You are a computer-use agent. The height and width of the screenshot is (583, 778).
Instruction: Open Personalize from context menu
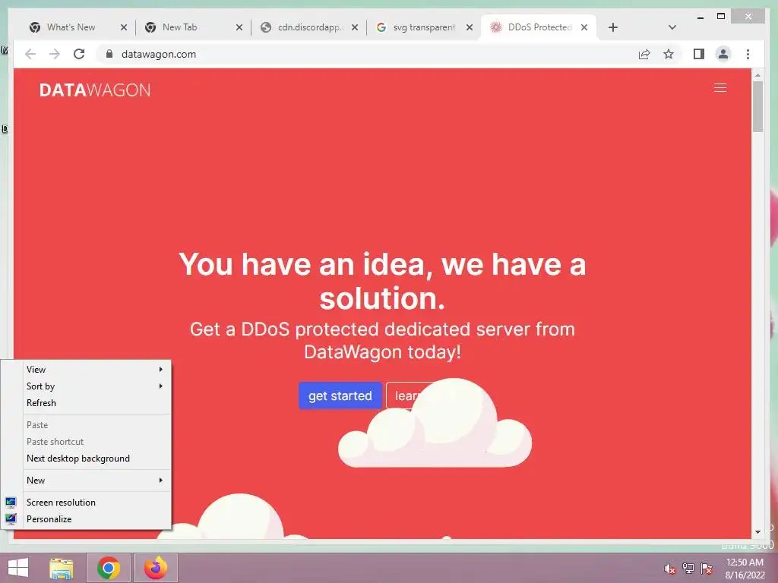[87, 519]
